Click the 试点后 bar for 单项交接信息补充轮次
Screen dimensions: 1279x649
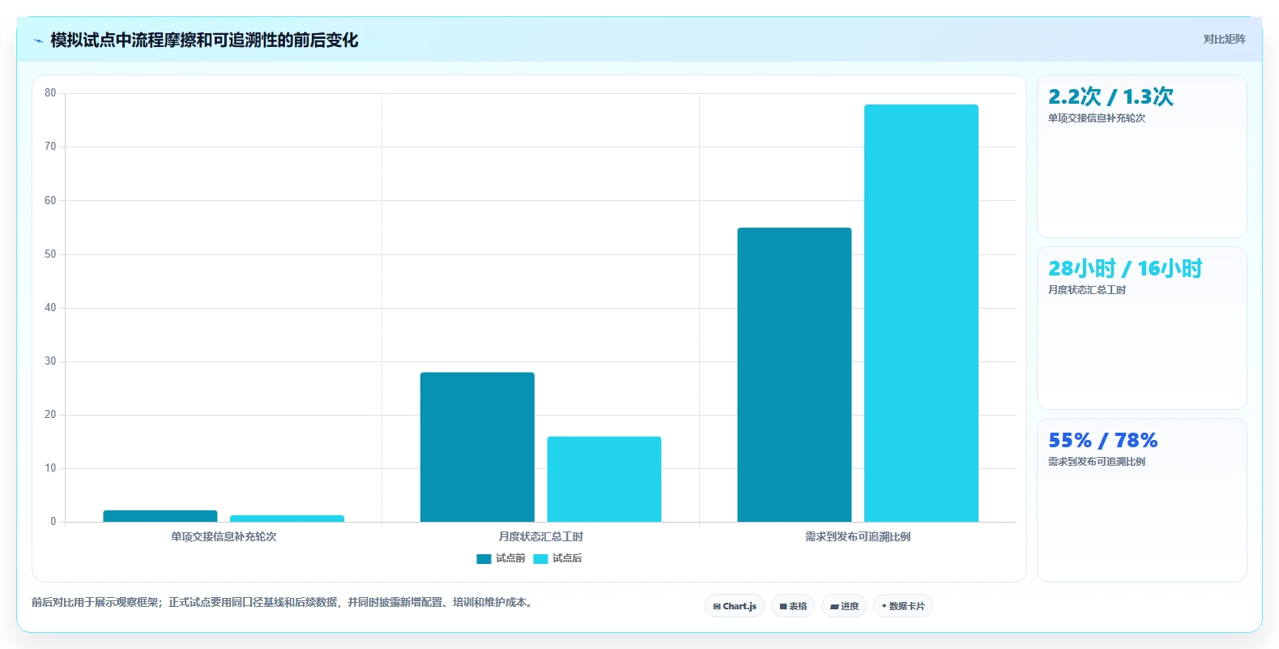[x=287, y=519]
